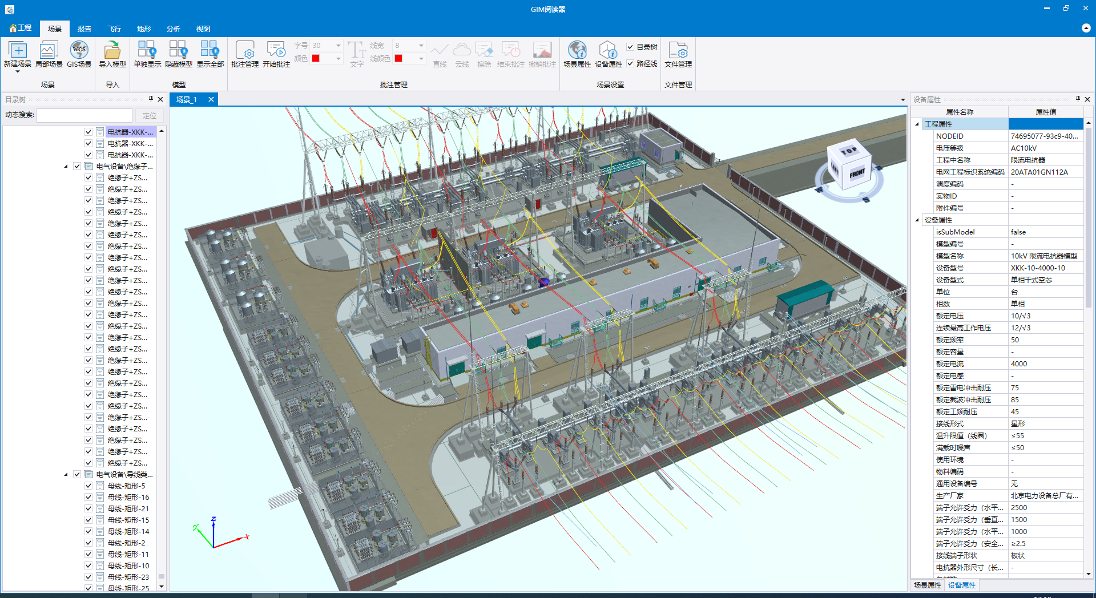Activate 单独显示 model view
Screen dimensions: 1096x598
147,55
